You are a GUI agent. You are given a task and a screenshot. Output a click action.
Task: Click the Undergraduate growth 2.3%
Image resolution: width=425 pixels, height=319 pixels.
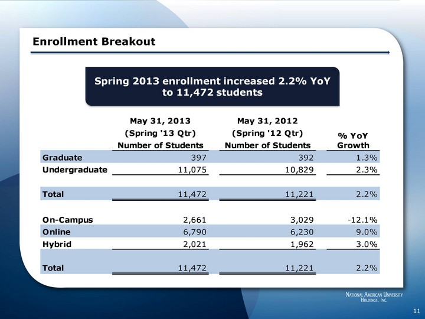(x=367, y=170)
